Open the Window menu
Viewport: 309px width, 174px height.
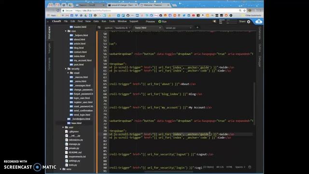pos(122,21)
